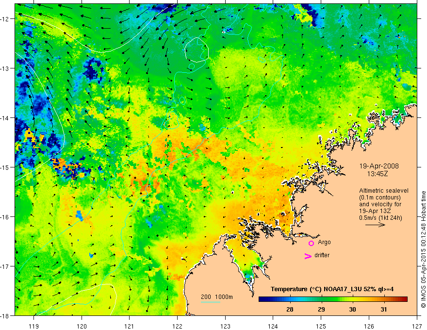Click the latitude axis label -12

(4, 19)
